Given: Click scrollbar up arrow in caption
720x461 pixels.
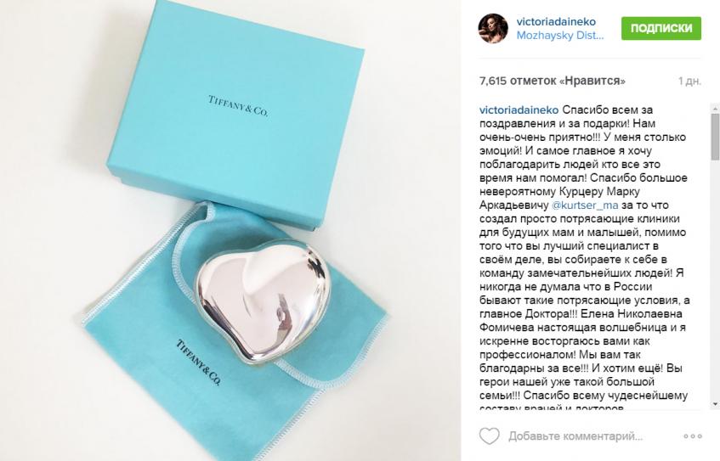Looking at the screenshot, I should 716,109.
